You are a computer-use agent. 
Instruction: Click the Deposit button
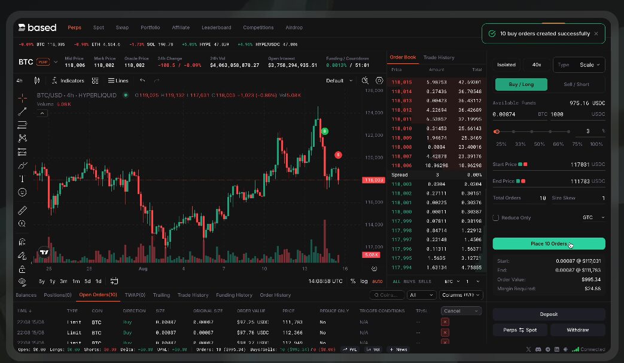549,314
